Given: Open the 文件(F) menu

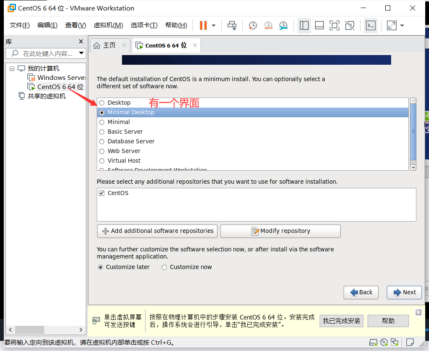Looking at the screenshot, I should [19, 25].
